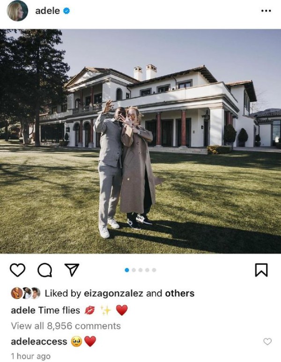Open adele's profile picture avatar
The width and height of the screenshot is (281, 362).
click(18, 11)
